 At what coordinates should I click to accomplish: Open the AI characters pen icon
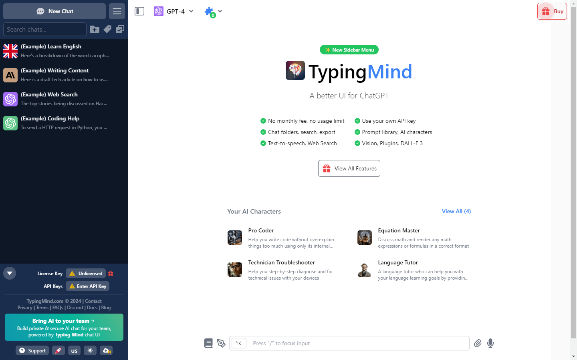[221, 343]
